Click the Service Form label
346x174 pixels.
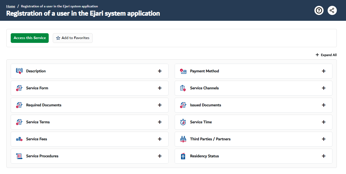click(37, 88)
